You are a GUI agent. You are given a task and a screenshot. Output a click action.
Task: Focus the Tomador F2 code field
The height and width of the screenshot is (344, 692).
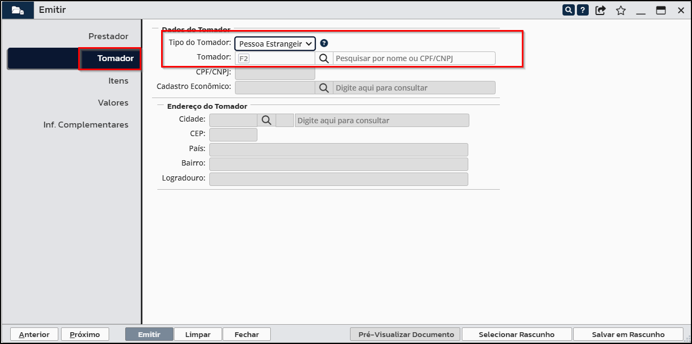(275, 58)
